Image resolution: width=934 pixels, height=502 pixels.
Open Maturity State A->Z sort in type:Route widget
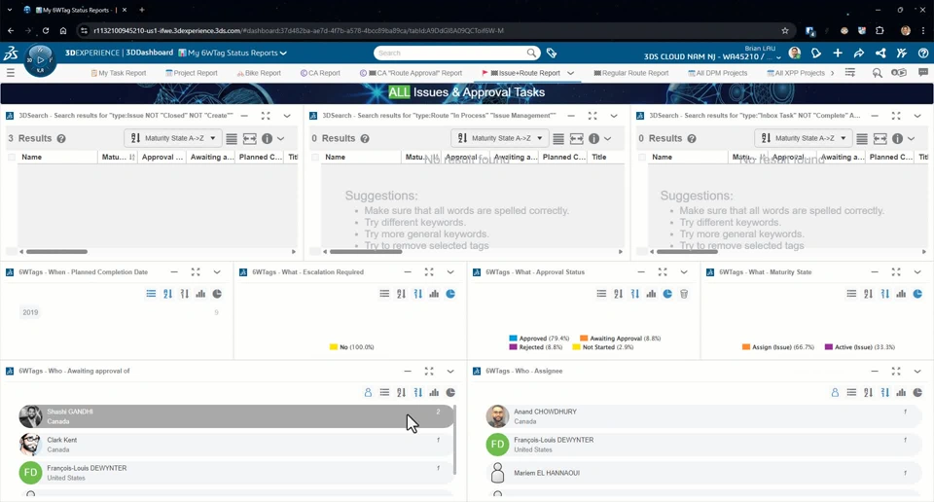[x=500, y=138]
